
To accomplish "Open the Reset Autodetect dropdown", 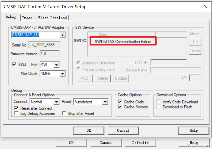I will (105, 102).
